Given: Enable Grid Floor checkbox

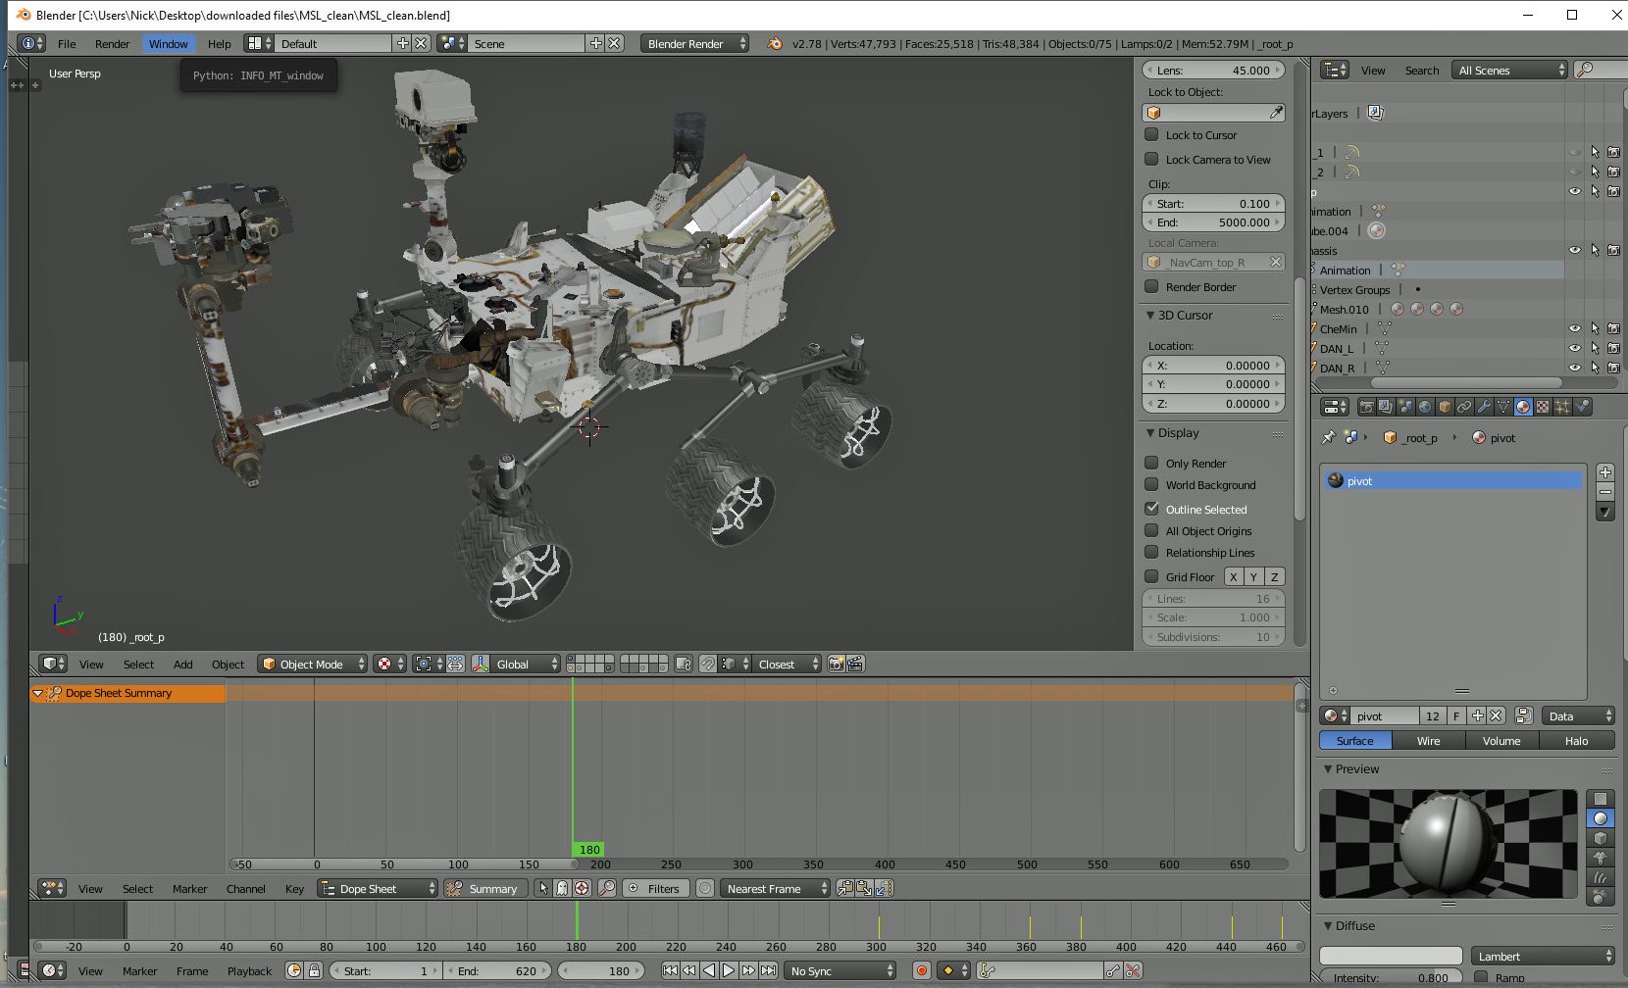Looking at the screenshot, I should [x=1152, y=576].
